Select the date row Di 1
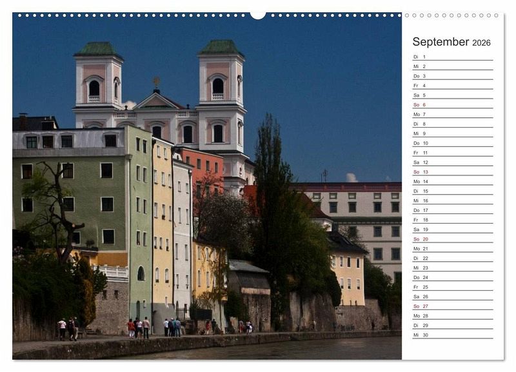 click(x=453, y=57)
